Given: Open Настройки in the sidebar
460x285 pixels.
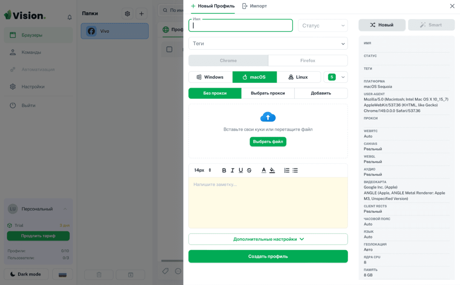Looking at the screenshot, I should click(x=38, y=87).
